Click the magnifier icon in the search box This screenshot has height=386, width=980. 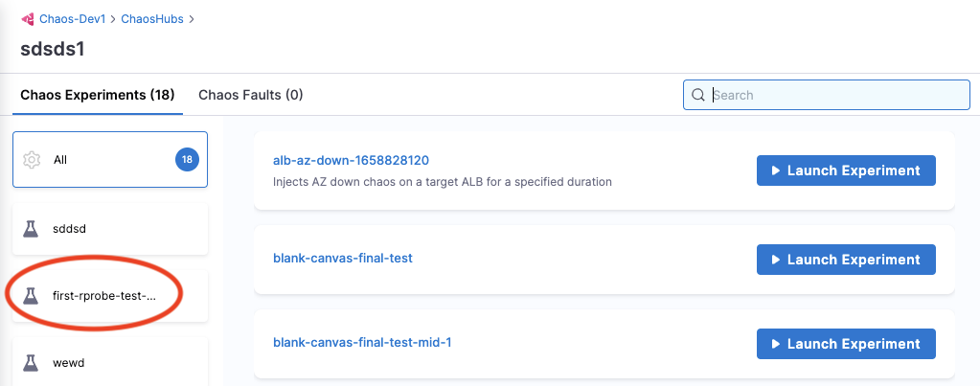point(697,95)
